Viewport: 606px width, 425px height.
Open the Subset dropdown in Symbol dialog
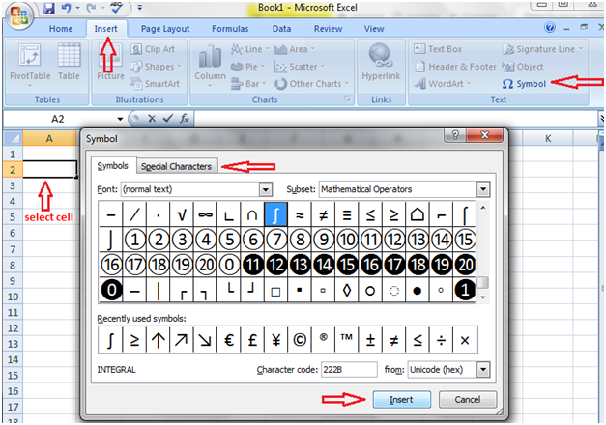coord(483,189)
